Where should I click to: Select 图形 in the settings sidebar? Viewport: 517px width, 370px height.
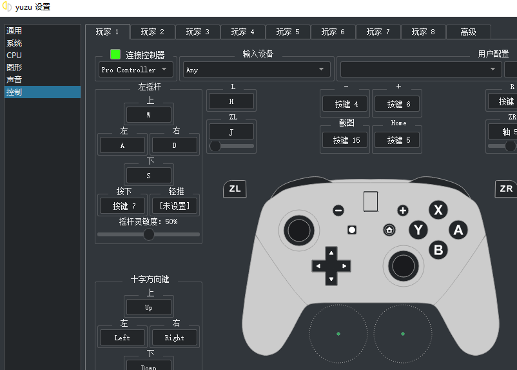(14, 67)
